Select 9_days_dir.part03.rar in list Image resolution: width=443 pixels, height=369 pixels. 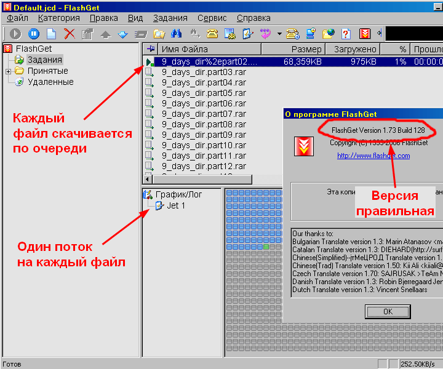click(204, 72)
